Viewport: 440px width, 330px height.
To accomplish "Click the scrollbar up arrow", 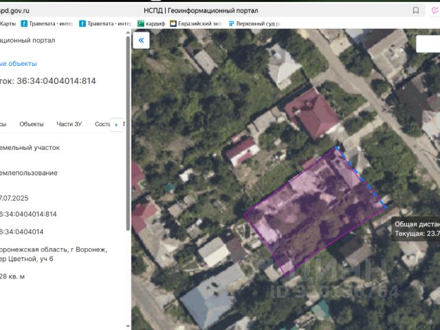I will pyautogui.click(x=128, y=32).
